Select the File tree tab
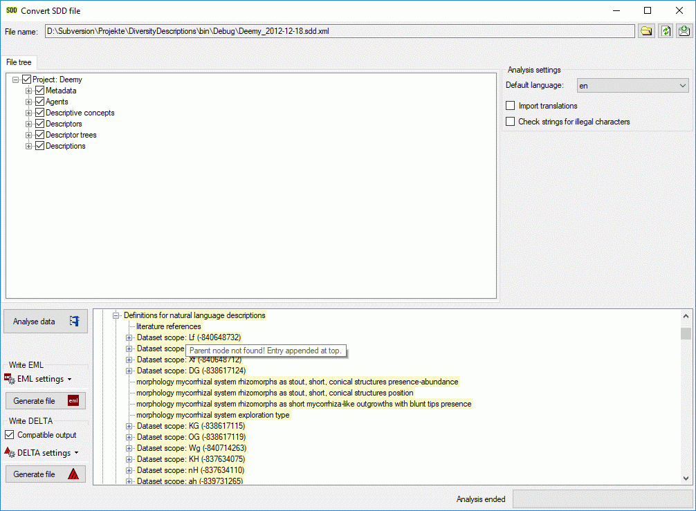The height and width of the screenshot is (511, 696). tap(19, 62)
